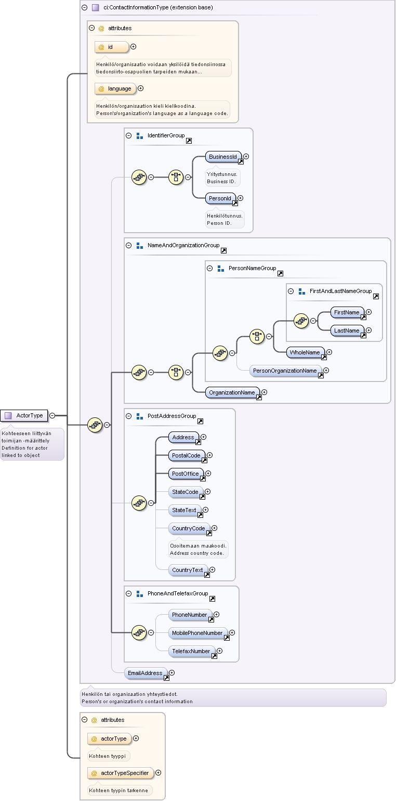Image resolution: width=396 pixels, height=801 pixels.
Task: Open the FirstName element
Action: click(x=347, y=312)
